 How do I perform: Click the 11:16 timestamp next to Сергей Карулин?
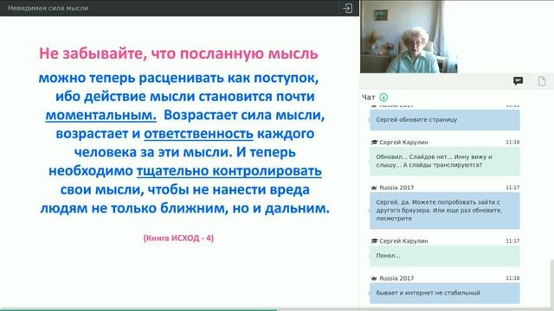[x=512, y=142]
